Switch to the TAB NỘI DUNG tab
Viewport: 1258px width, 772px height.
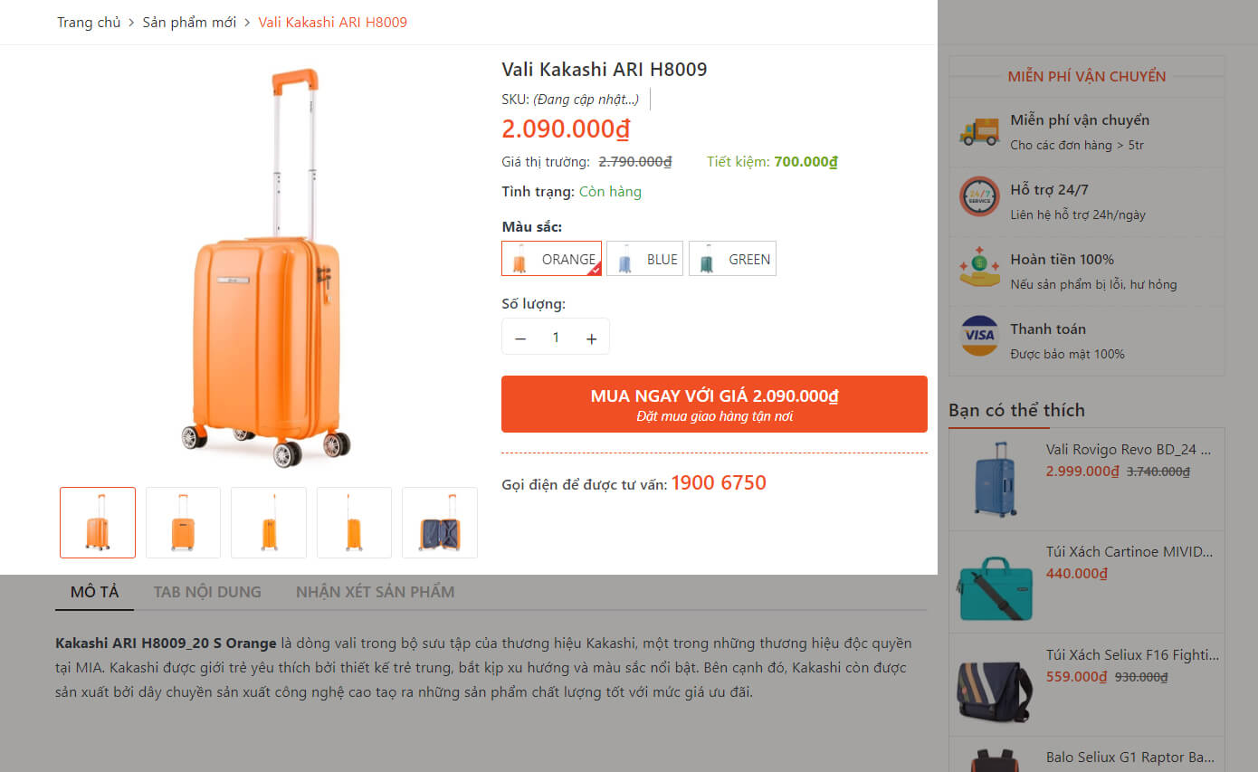(x=207, y=592)
